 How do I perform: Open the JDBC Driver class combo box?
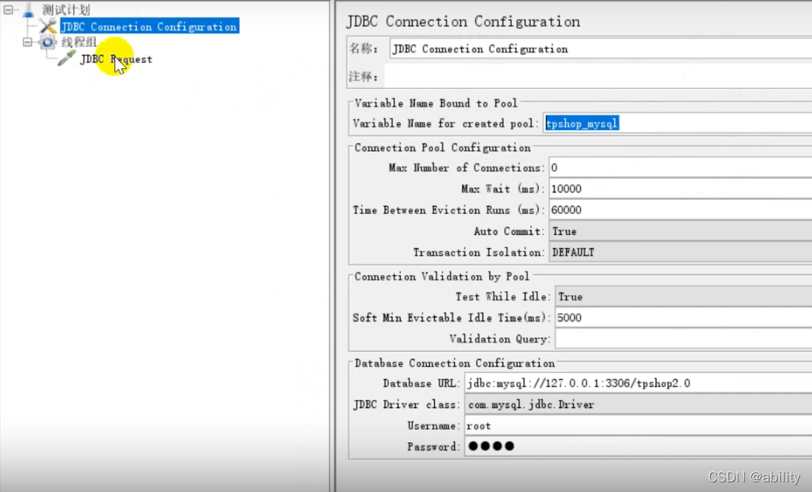pos(638,404)
